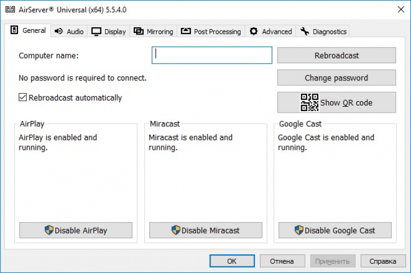Toggle the Rebroadcast automatically checkbox

[x=23, y=98]
